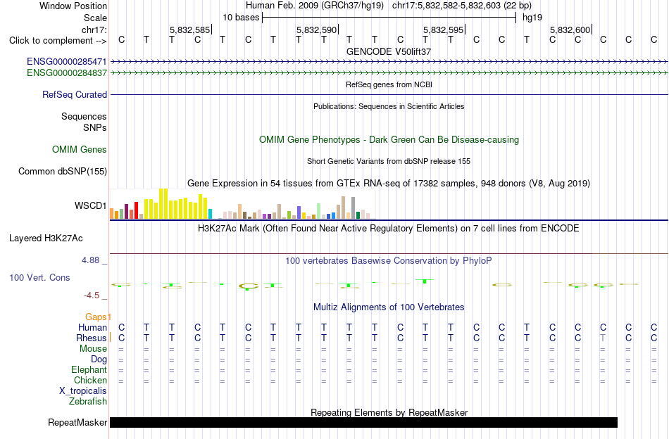
Task: Click the red bar in WSCD1 expression chart
Action: [136, 210]
